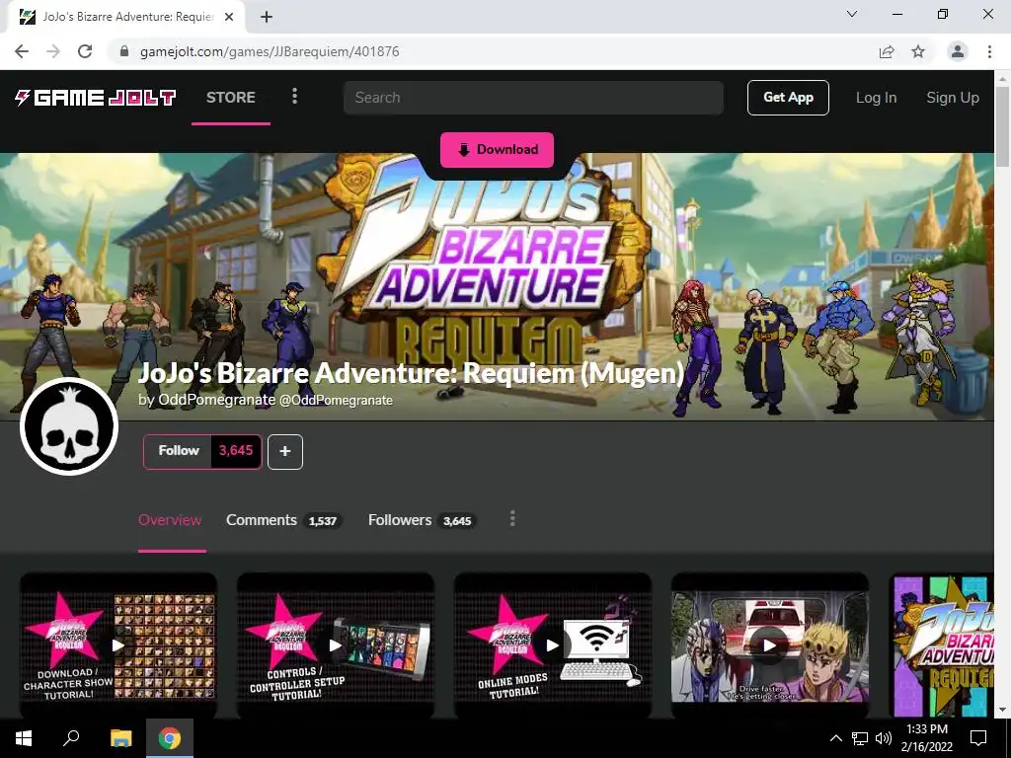Reload the page with the refresh icon
Screen dimensions: 1011x758
tap(85, 51)
